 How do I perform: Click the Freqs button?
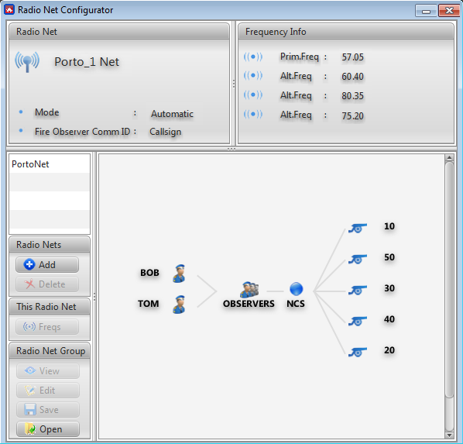(x=47, y=327)
